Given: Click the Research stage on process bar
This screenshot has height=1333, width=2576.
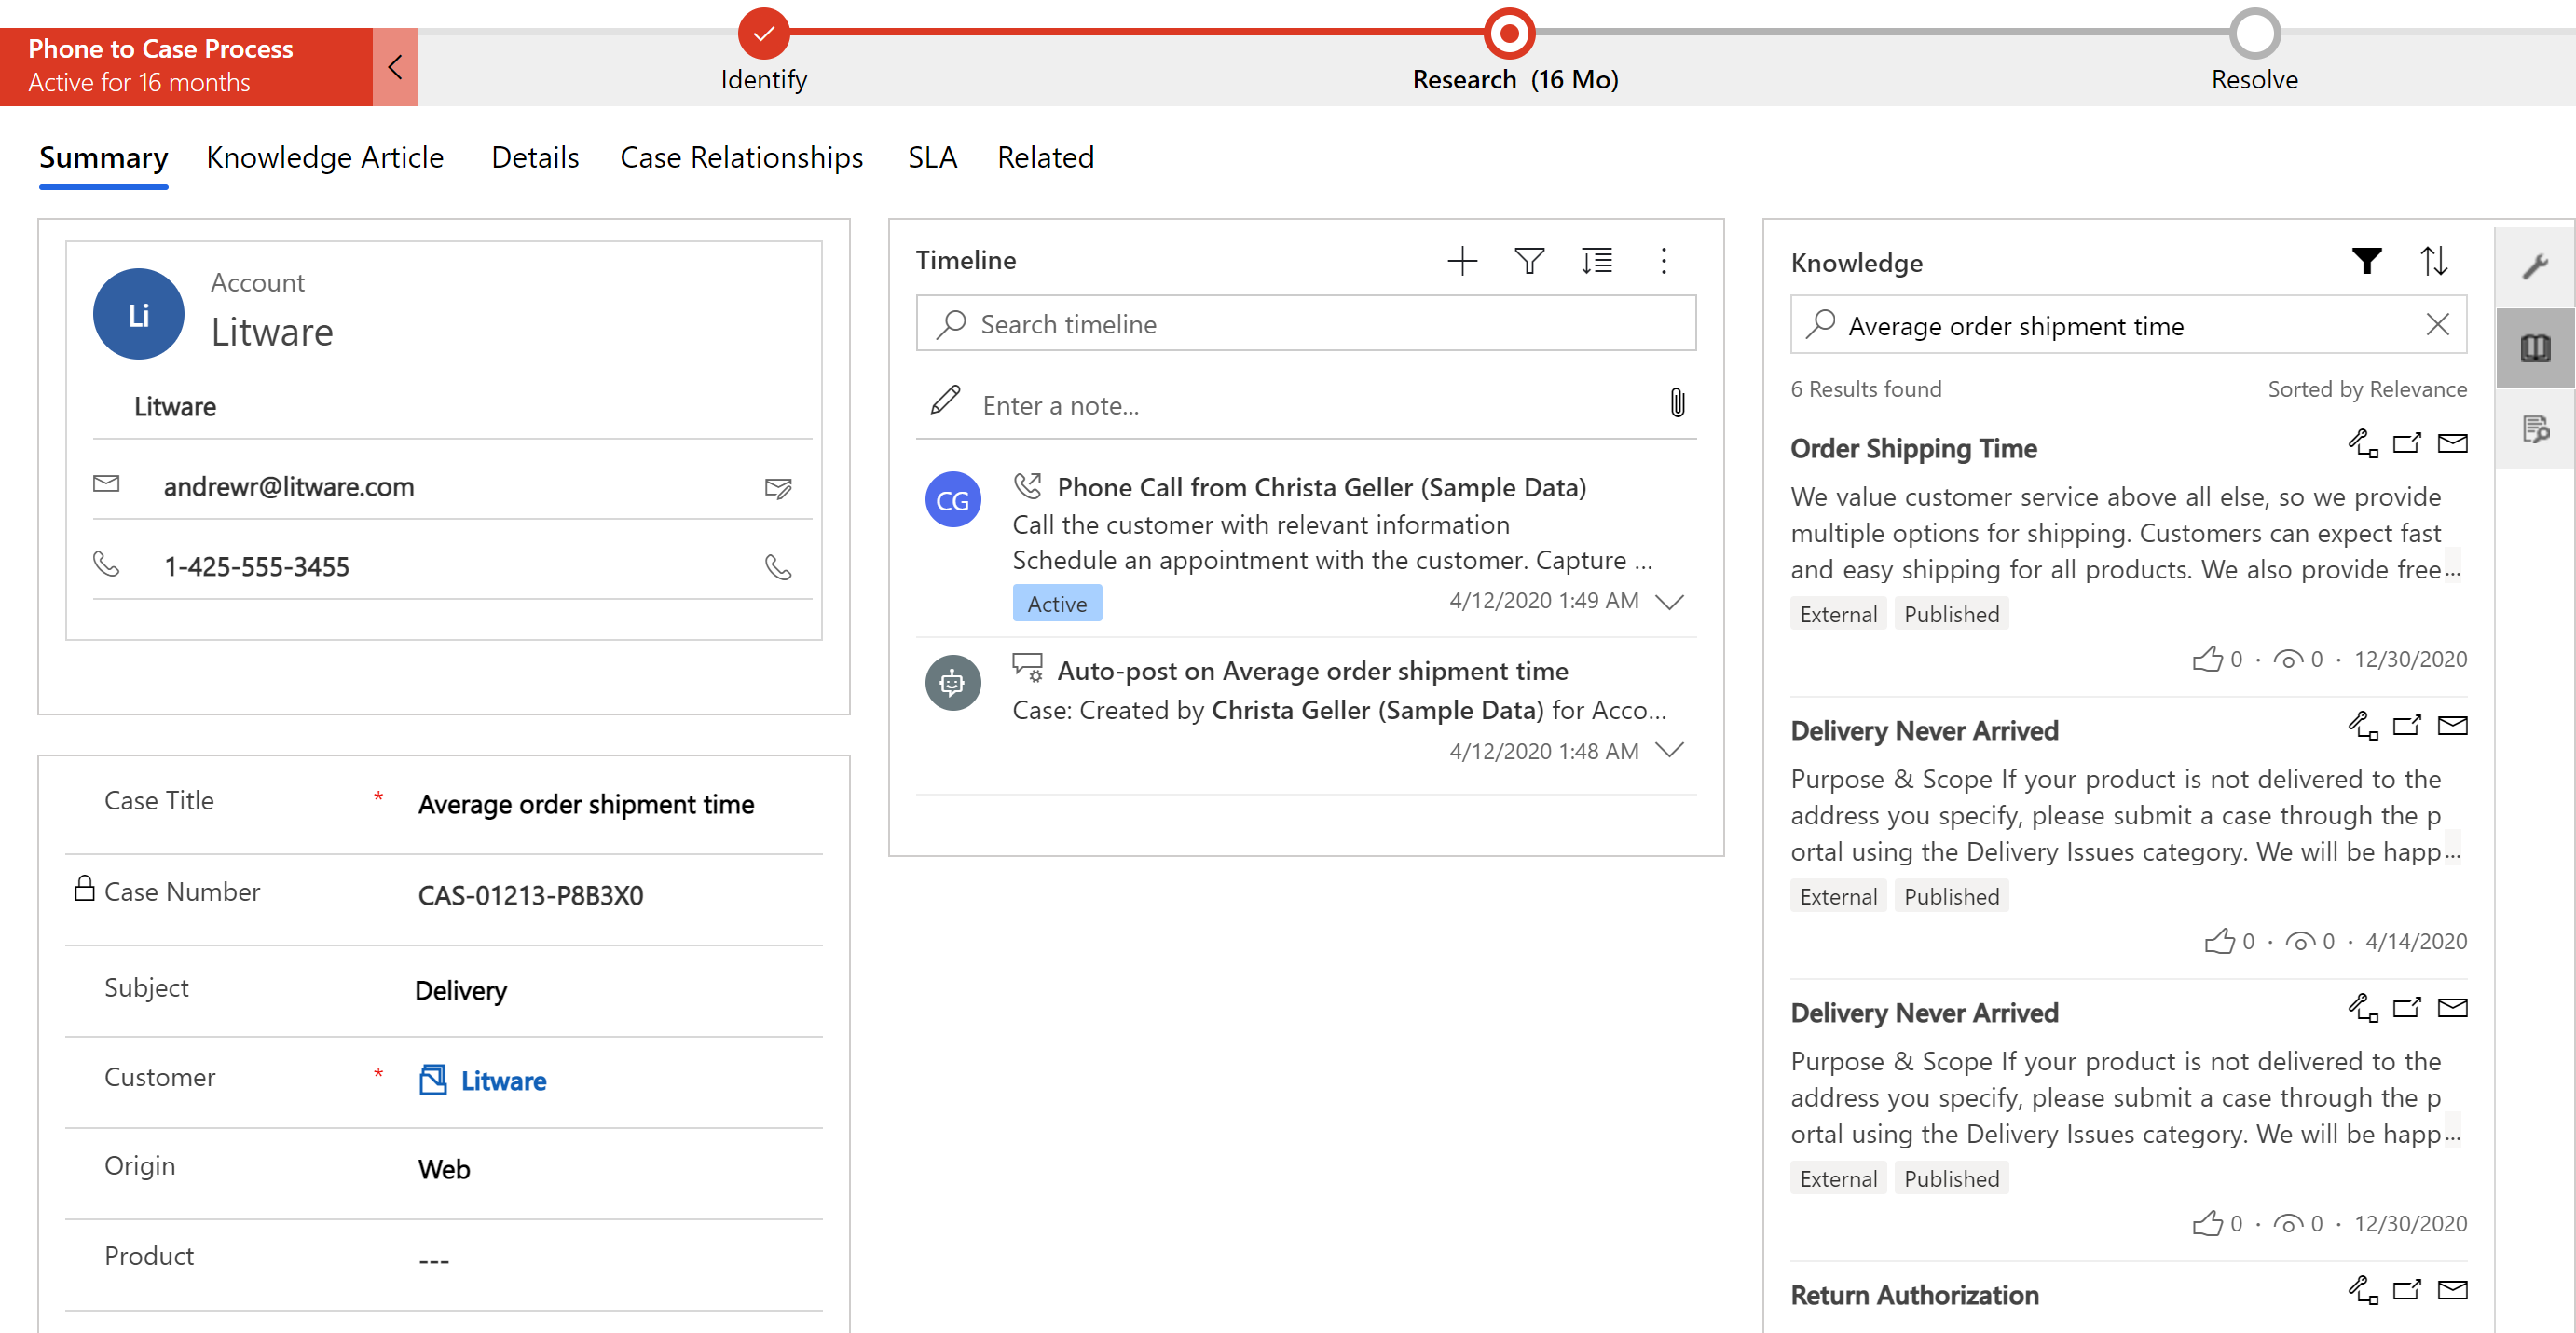Looking at the screenshot, I should pyautogui.click(x=1503, y=31).
